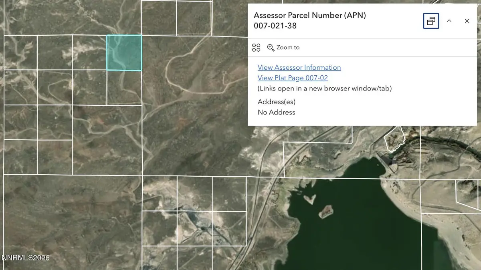The width and height of the screenshot is (481, 270).
Task: Click the No Address text
Action: pyautogui.click(x=276, y=112)
